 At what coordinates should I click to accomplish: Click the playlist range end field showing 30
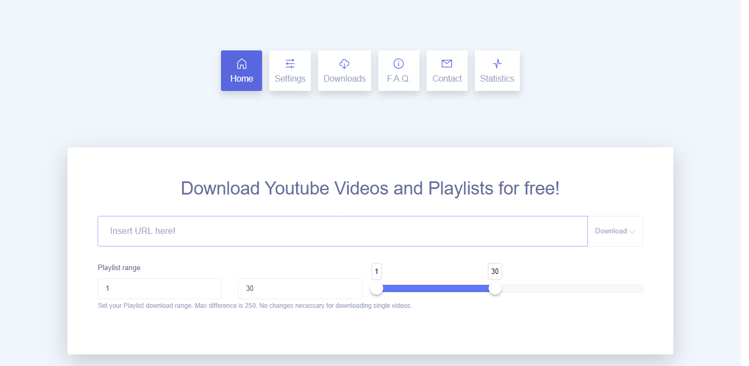click(x=300, y=289)
